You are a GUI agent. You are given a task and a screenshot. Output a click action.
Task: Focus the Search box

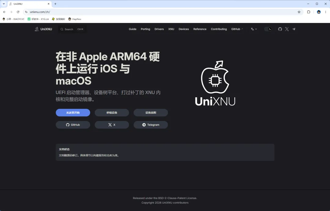pyautogui.click(x=72, y=29)
